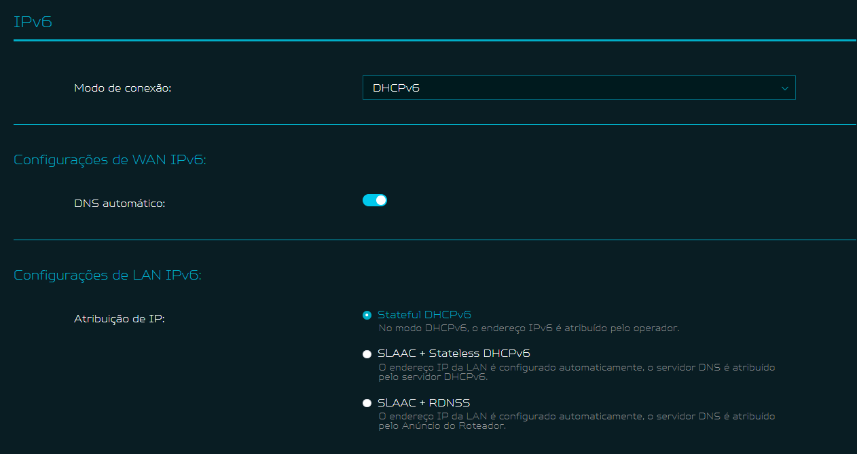857x454 pixels.
Task: Open the Modo de conexão combo box
Action: [x=579, y=88]
